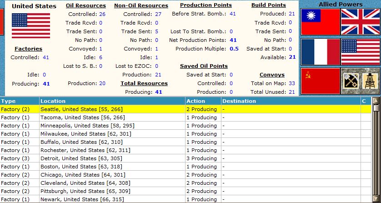Click the Total on Map convoys value 33
The image size is (381, 203).
292,83
